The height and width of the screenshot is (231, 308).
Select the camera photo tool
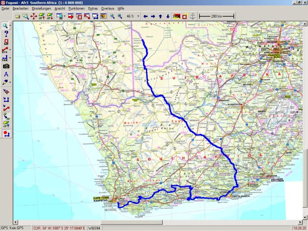[6, 66]
